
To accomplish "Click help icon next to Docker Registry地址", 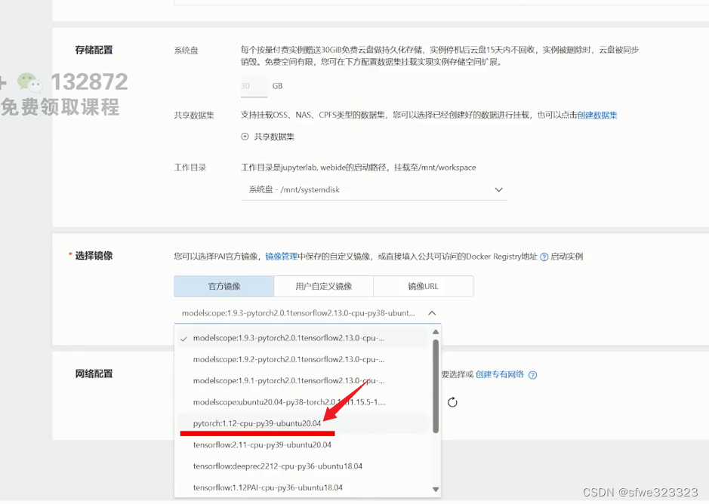I will (x=544, y=257).
